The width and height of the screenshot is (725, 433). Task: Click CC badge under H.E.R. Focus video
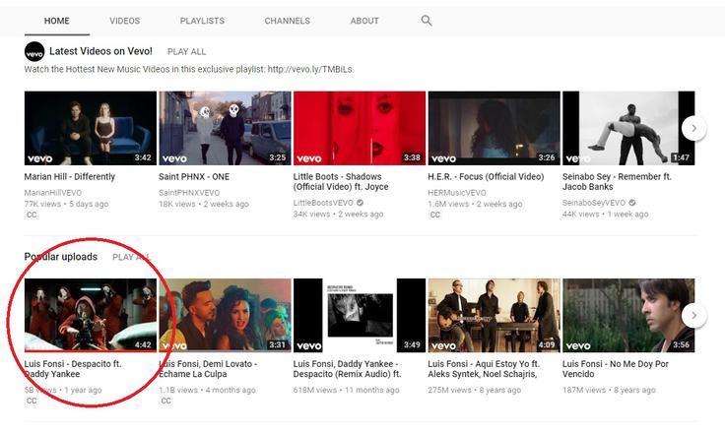[435, 215]
